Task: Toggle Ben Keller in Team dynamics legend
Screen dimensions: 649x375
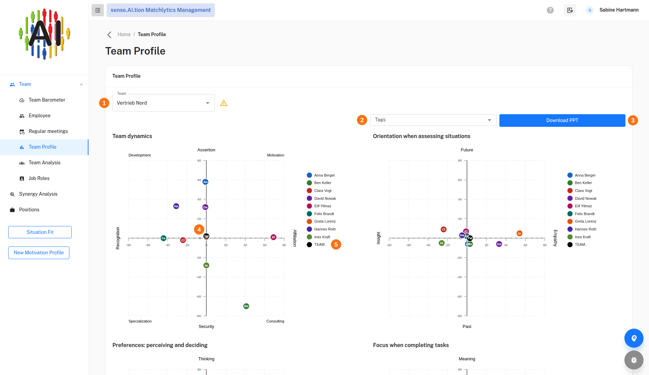Action: click(319, 183)
